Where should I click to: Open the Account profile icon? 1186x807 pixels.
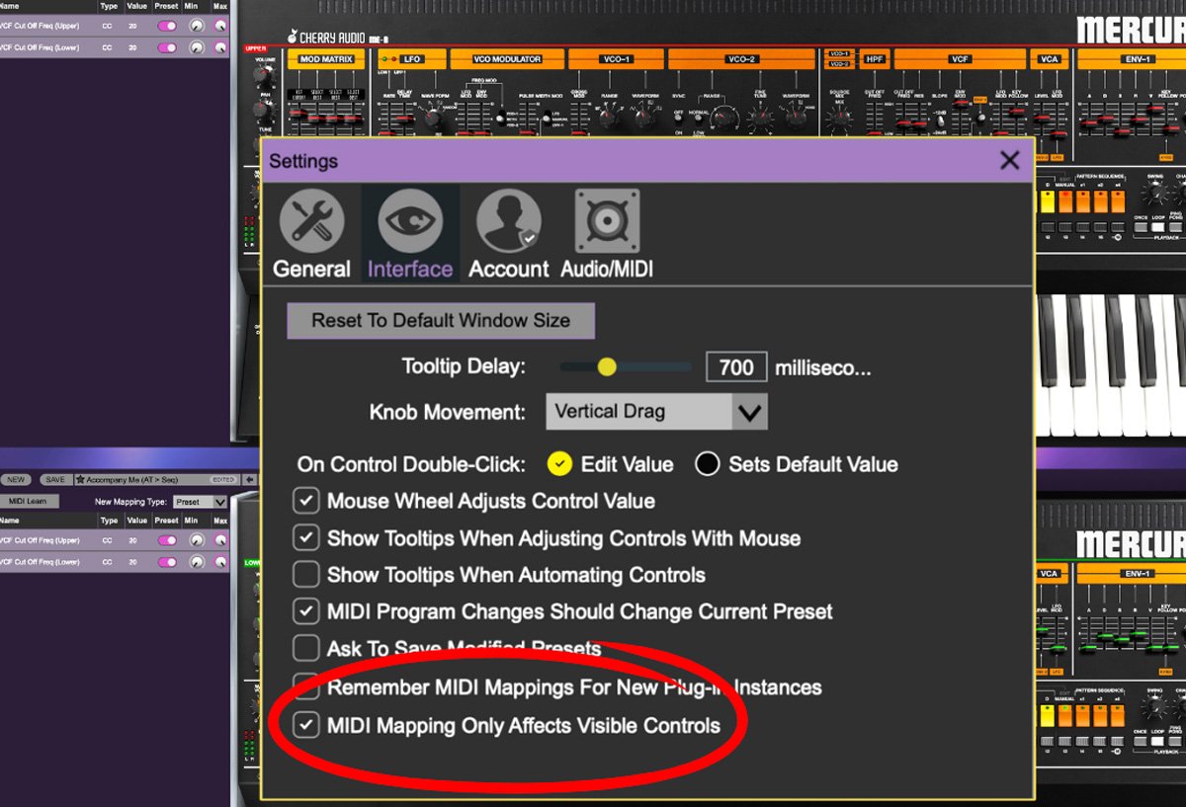pos(508,222)
